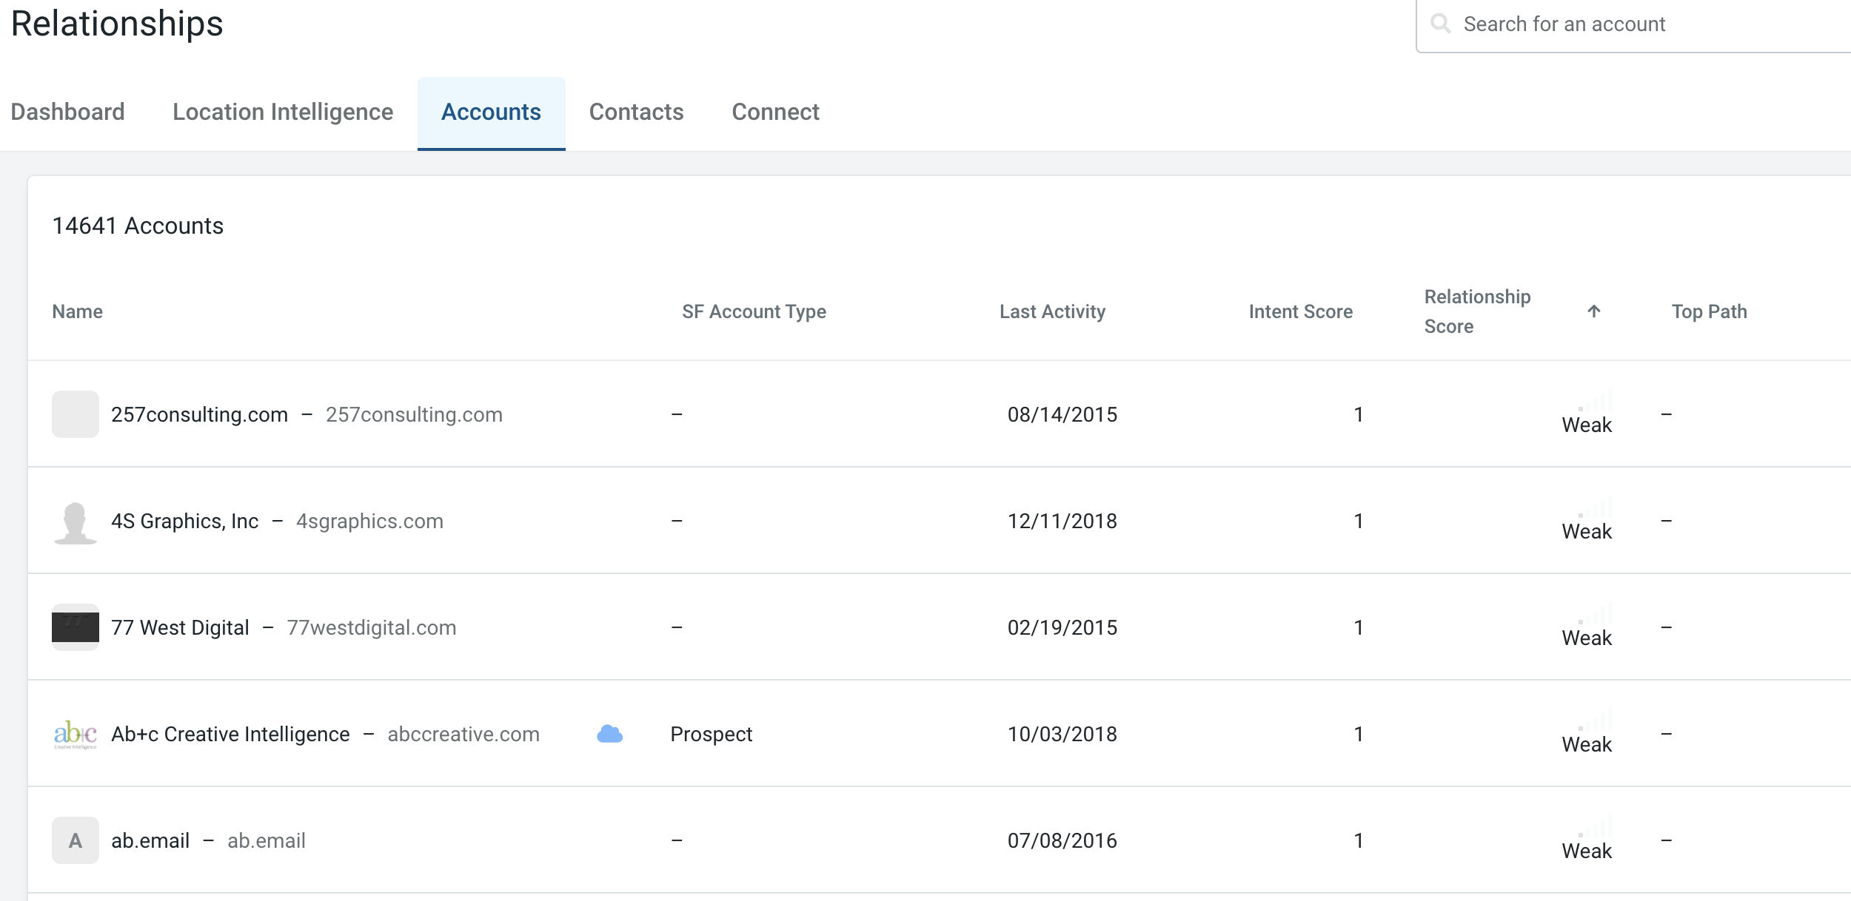The image size is (1851, 901).
Task: Sort by the Name column header
Action: (x=77, y=312)
